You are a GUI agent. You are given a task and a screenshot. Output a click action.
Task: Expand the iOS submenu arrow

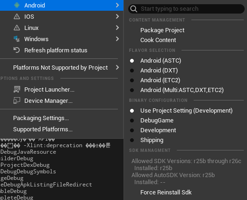point(117,16)
